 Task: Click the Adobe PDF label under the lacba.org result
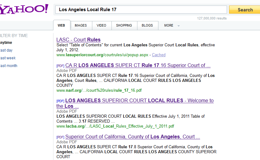[x=67, y=111]
